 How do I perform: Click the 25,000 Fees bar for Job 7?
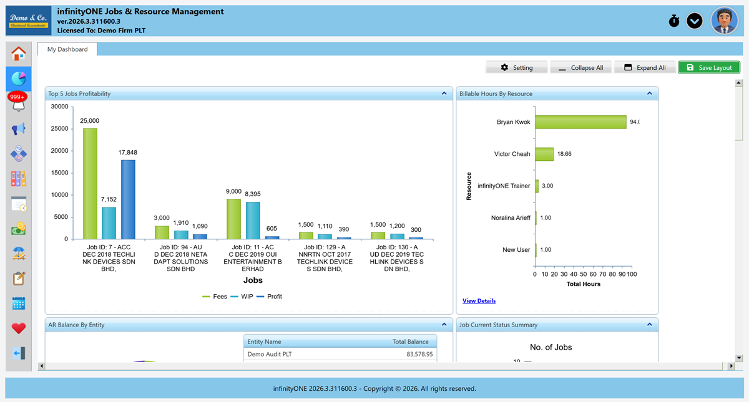(x=90, y=184)
